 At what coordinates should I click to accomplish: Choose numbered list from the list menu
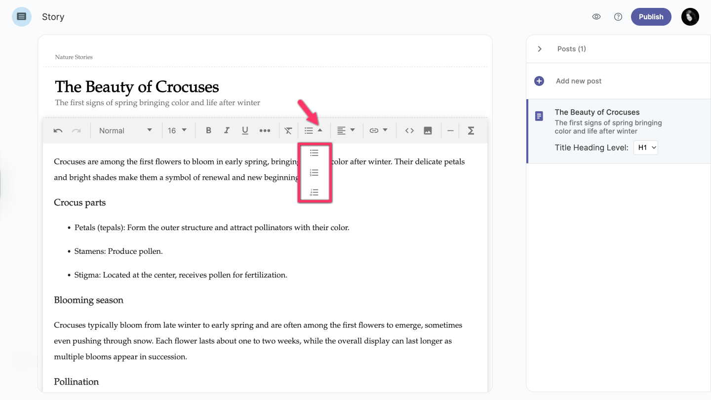tap(314, 173)
